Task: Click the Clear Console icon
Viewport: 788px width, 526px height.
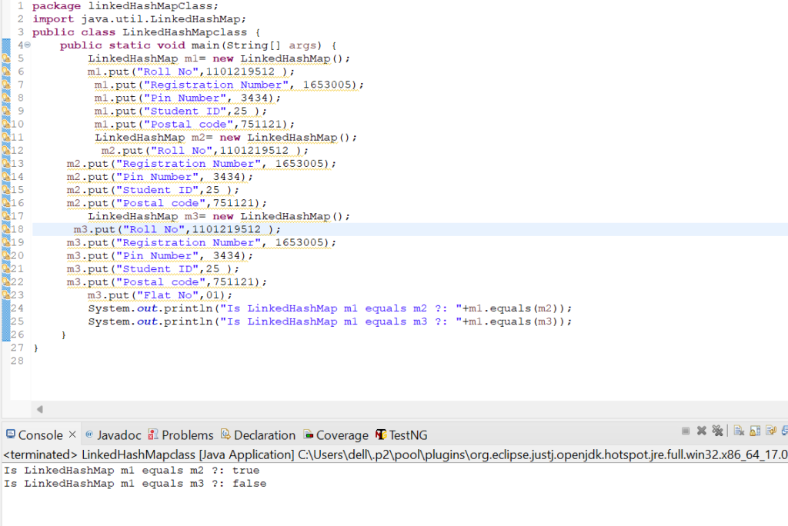Action: click(739, 431)
